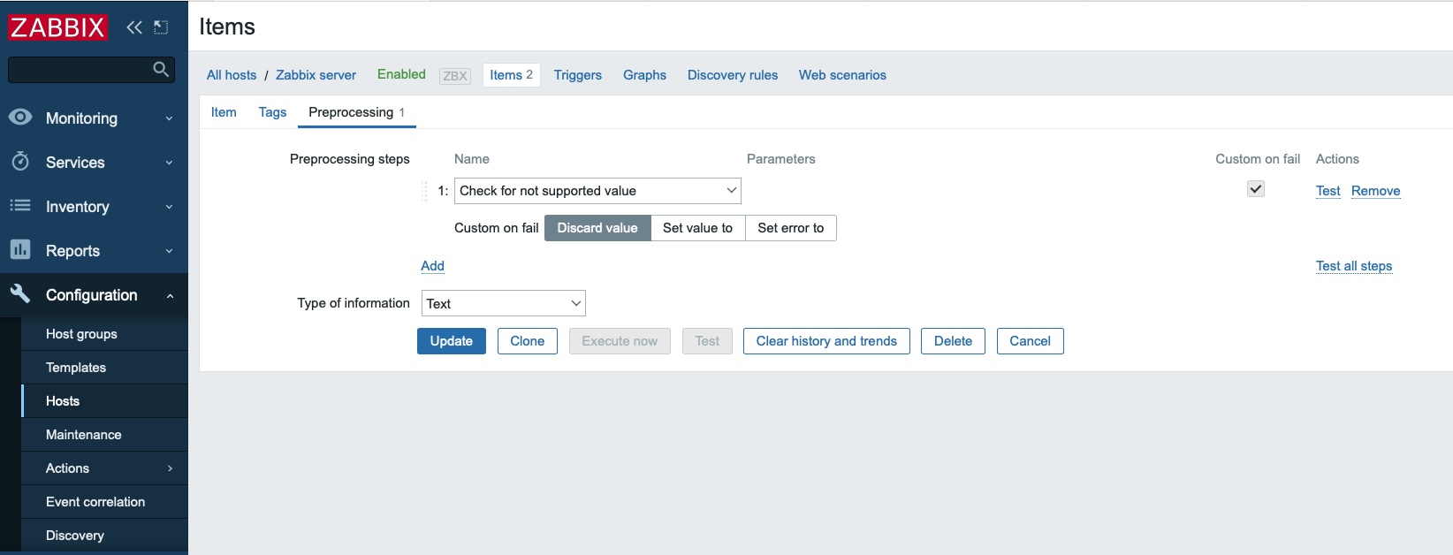Click the Enabled status link

(x=401, y=74)
